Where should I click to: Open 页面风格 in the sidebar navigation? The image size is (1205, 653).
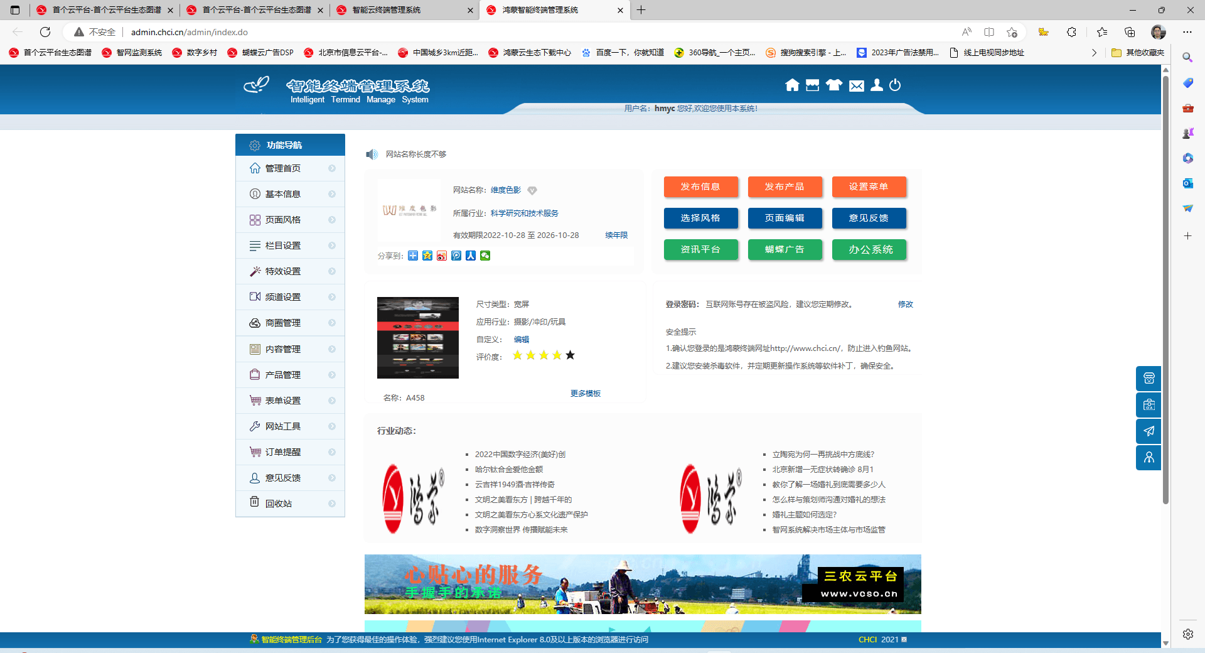point(283,220)
